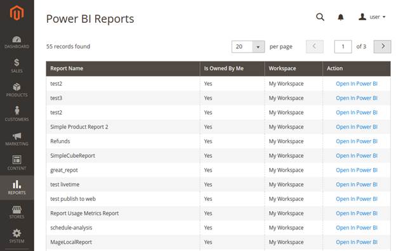Click the Yes value in the Refunds row
The height and width of the screenshot is (251, 396).
point(208,141)
